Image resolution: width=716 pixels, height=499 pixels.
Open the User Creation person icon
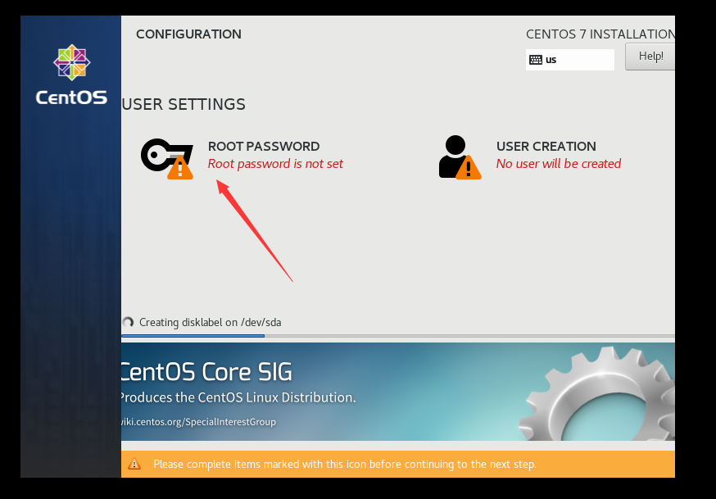pyautogui.click(x=460, y=157)
